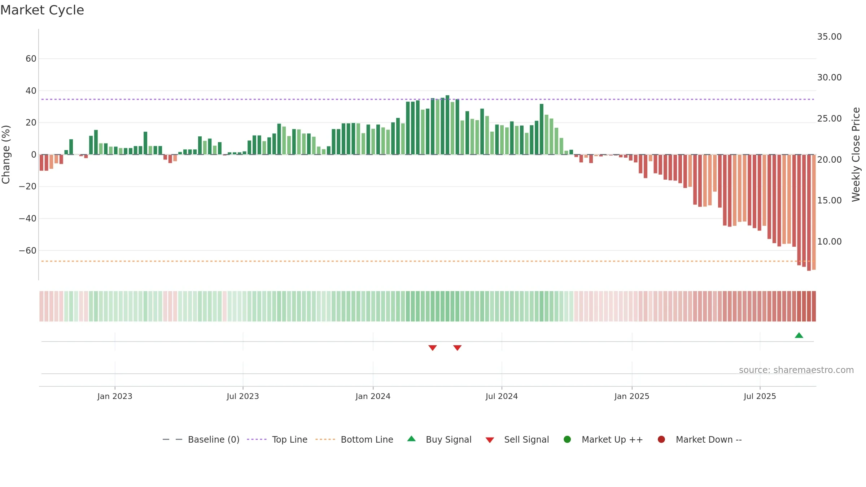This screenshot has width=866, height=487.
Task: Toggle the Market Up ++ legend entry
Action: point(603,439)
